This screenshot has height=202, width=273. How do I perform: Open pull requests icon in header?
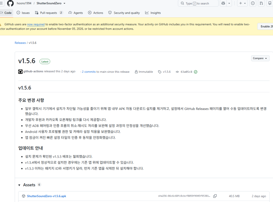(x=261, y=3)
